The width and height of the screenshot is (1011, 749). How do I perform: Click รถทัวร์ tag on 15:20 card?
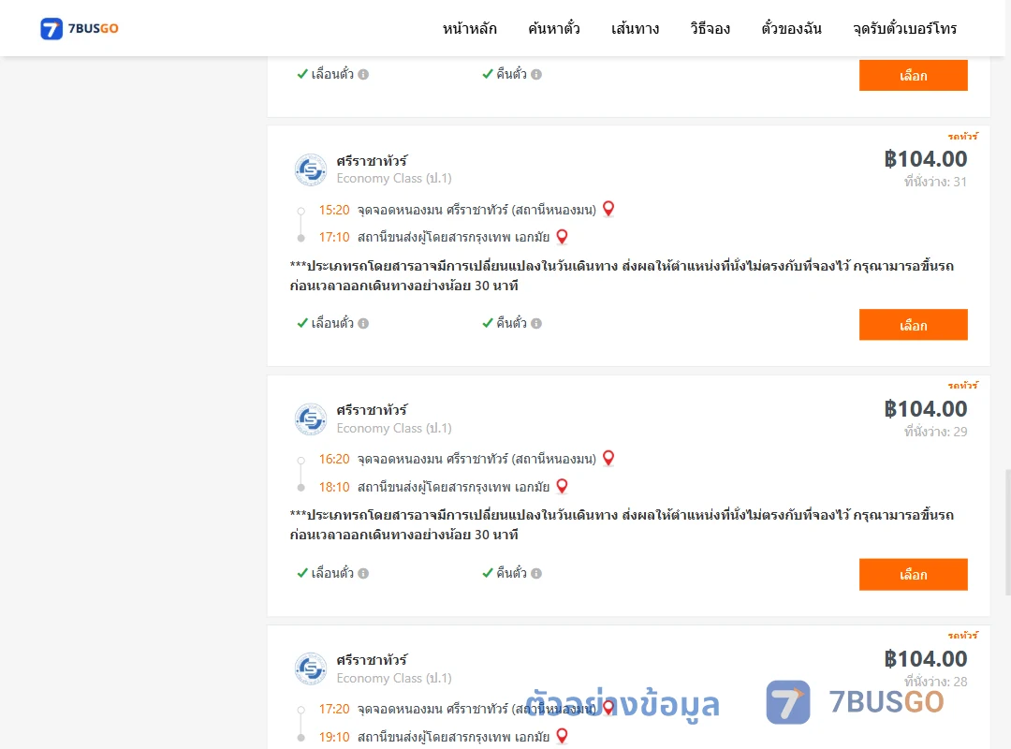[x=962, y=136]
